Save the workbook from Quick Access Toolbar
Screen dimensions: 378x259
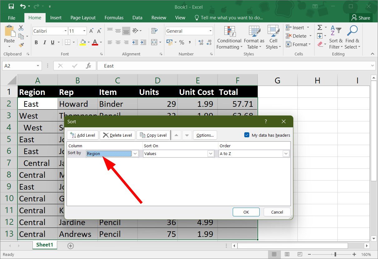[11, 6]
